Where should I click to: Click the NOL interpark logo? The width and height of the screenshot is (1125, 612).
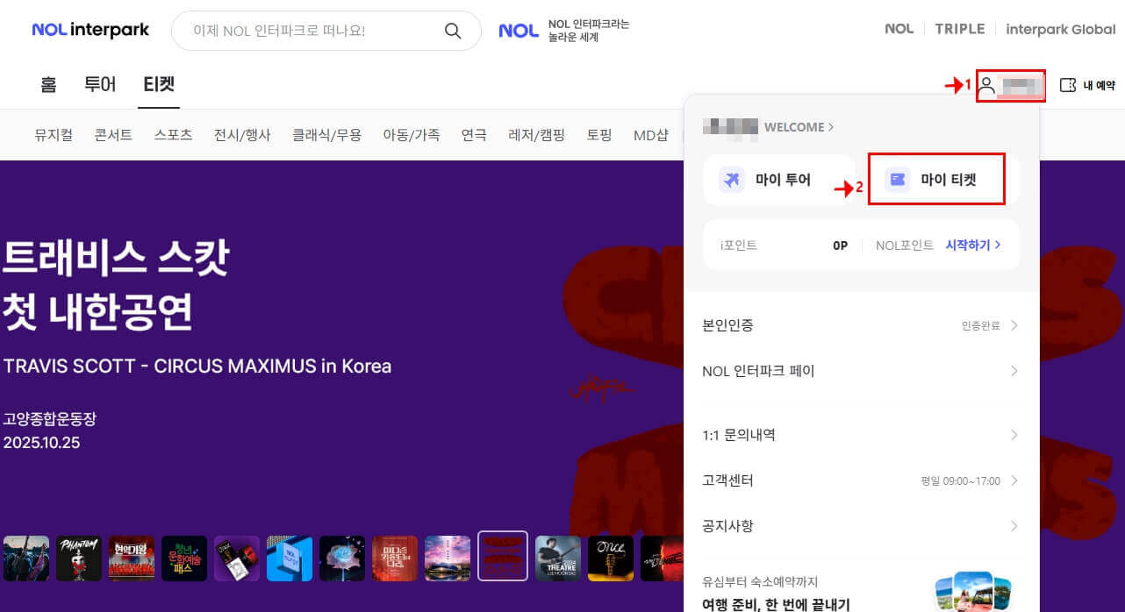90,29
